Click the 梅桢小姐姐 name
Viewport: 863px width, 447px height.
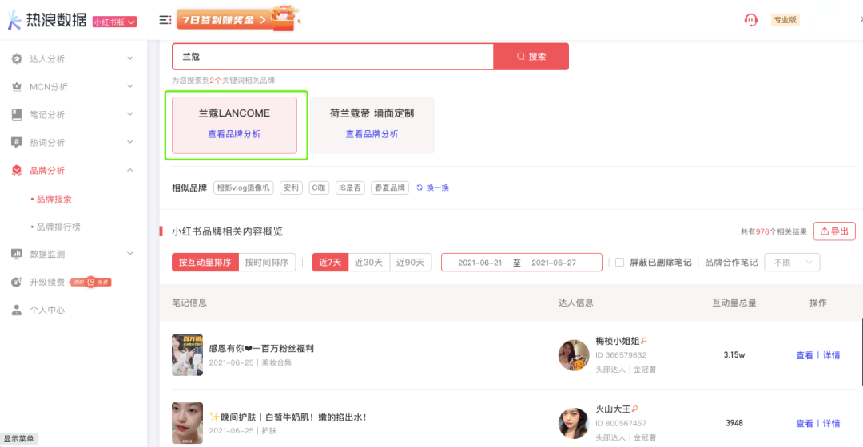[x=617, y=341]
